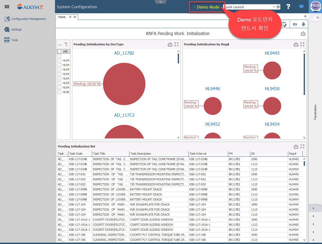The image size is (322, 244).
Task: Open the chat messages icon
Action: click(x=301, y=7)
